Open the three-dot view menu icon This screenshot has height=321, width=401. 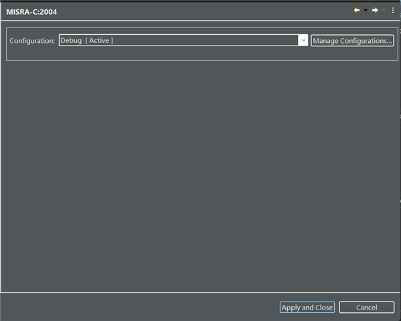[x=393, y=10]
